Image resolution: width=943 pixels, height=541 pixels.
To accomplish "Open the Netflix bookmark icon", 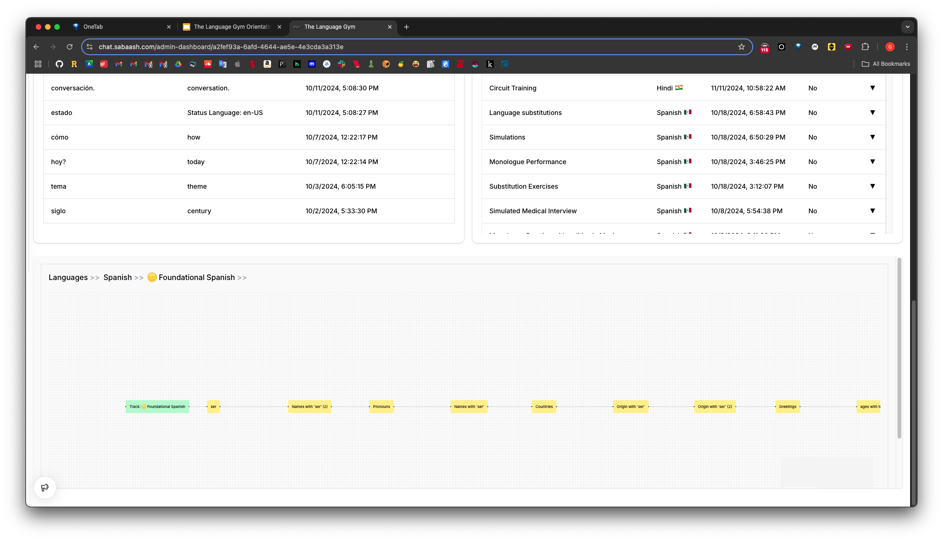I will [252, 64].
